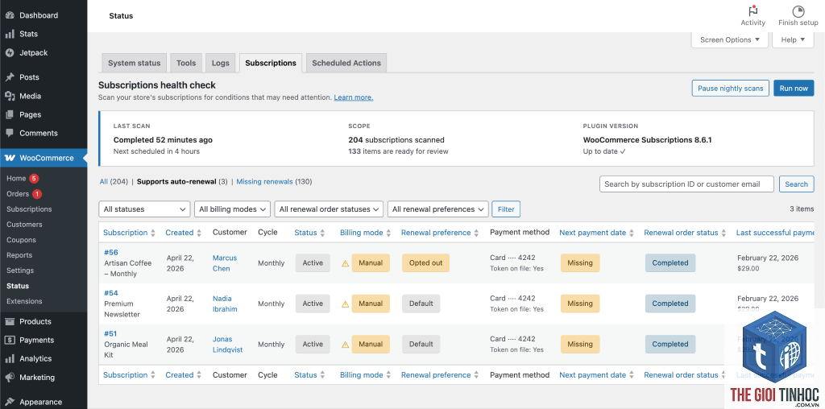Click the Missing badge in #54 row
This screenshot has width=825, height=409.
pyautogui.click(x=580, y=304)
